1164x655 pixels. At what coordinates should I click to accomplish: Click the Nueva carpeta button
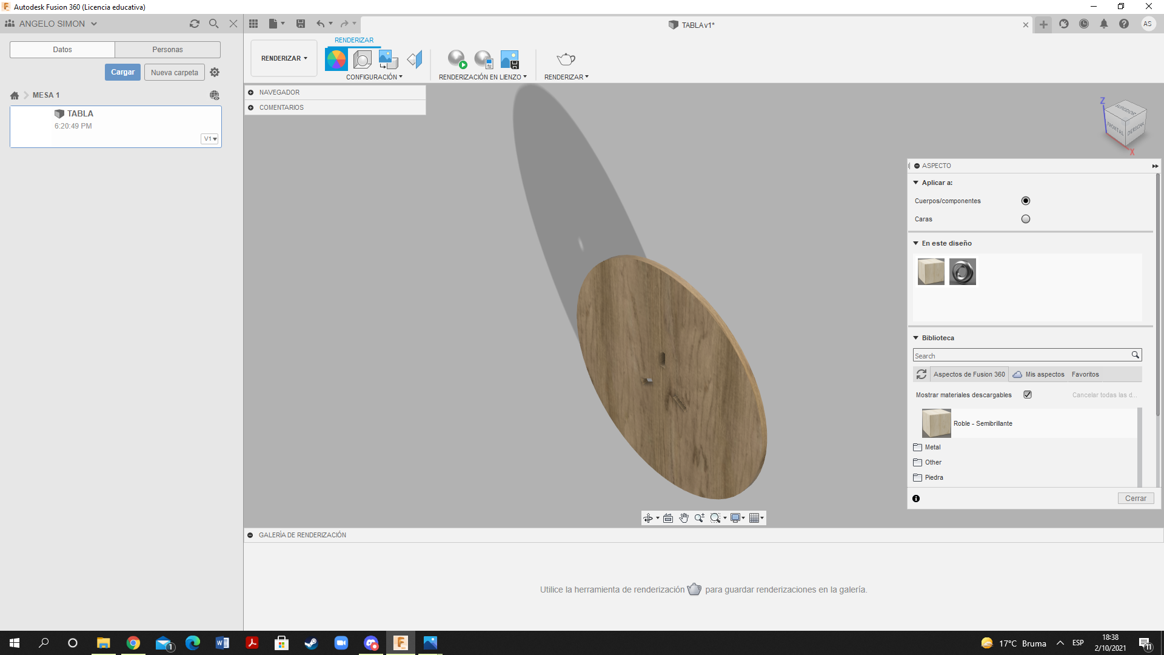click(175, 72)
